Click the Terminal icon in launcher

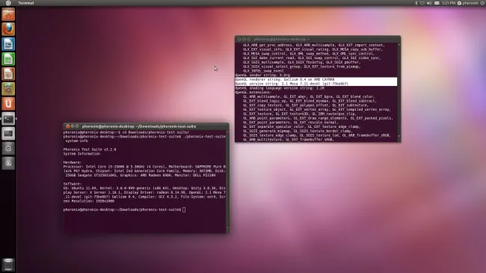[8, 118]
